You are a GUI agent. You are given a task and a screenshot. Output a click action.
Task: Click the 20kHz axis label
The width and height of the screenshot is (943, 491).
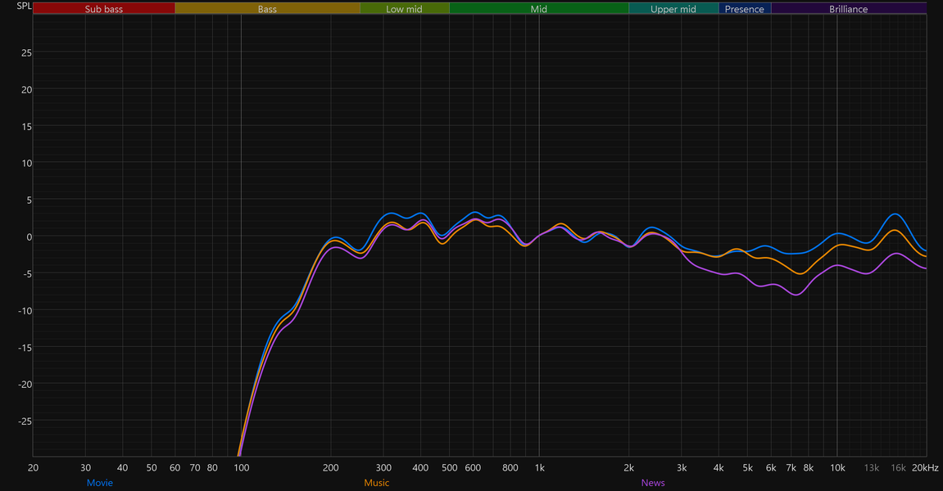(925, 467)
